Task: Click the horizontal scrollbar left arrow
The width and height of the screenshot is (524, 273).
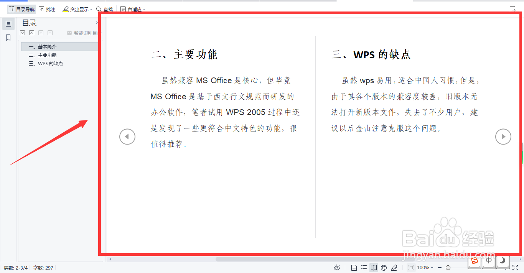Action: point(110,259)
